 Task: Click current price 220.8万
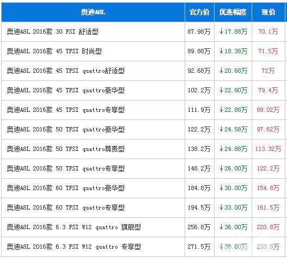[x=268, y=227]
